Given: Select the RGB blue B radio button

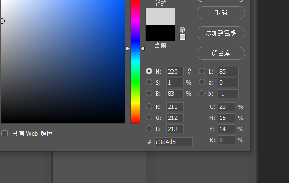Looking at the screenshot, I should tap(149, 129).
